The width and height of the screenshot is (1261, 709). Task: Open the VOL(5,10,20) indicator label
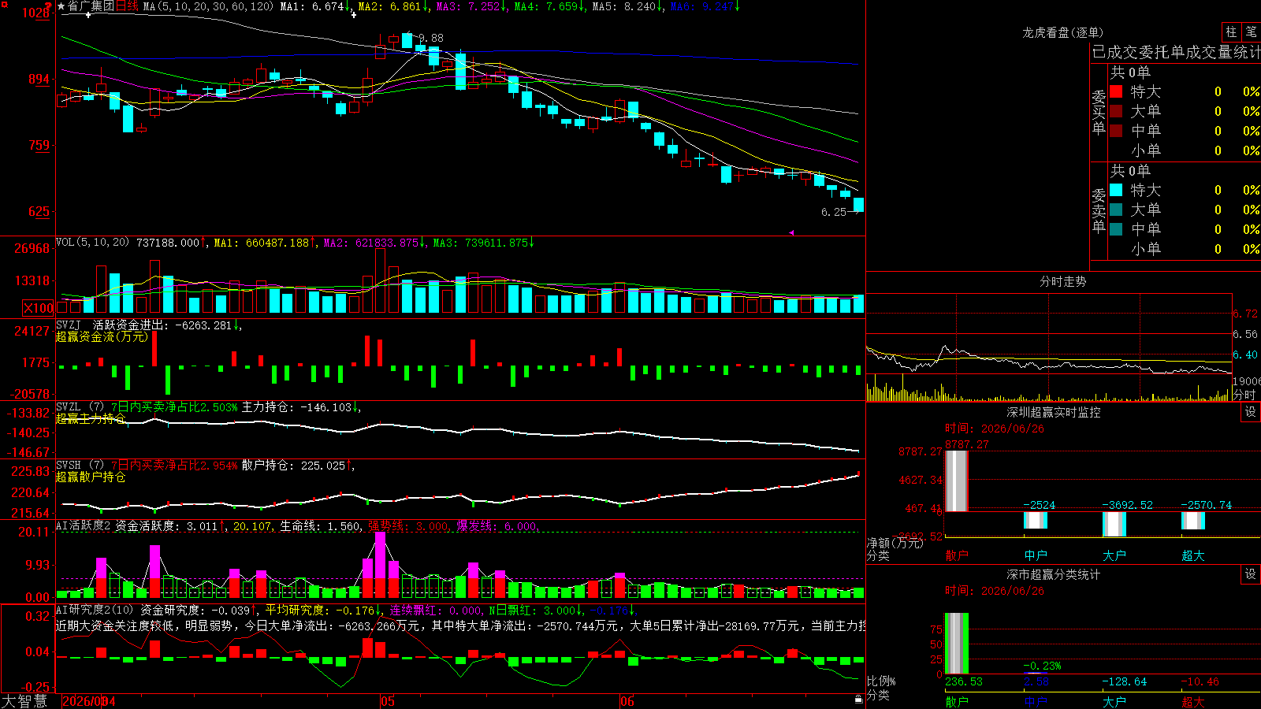pos(93,243)
